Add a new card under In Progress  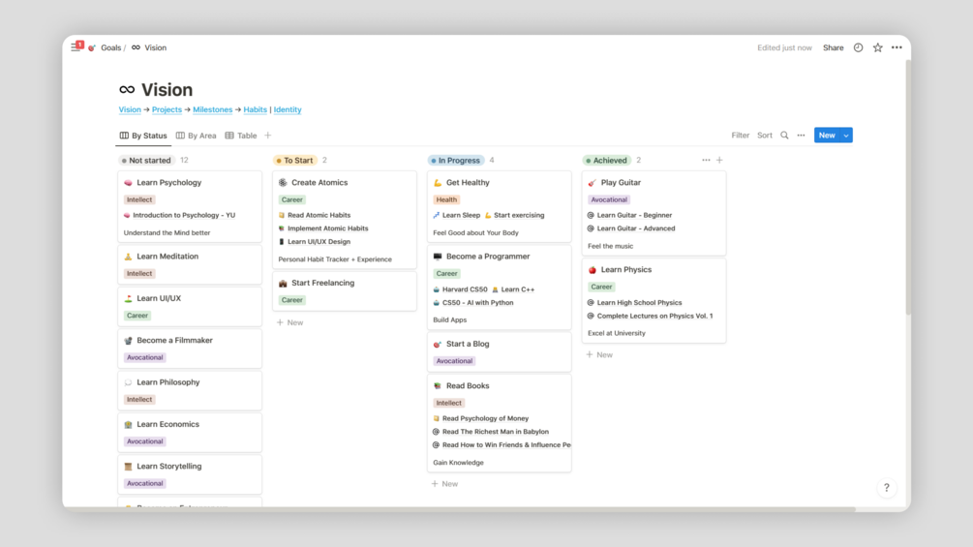[444, 484]
